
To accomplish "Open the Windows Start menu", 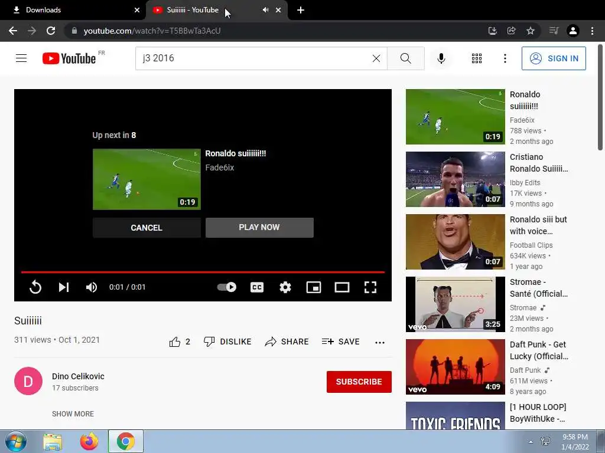I will [x=15, y=441].
